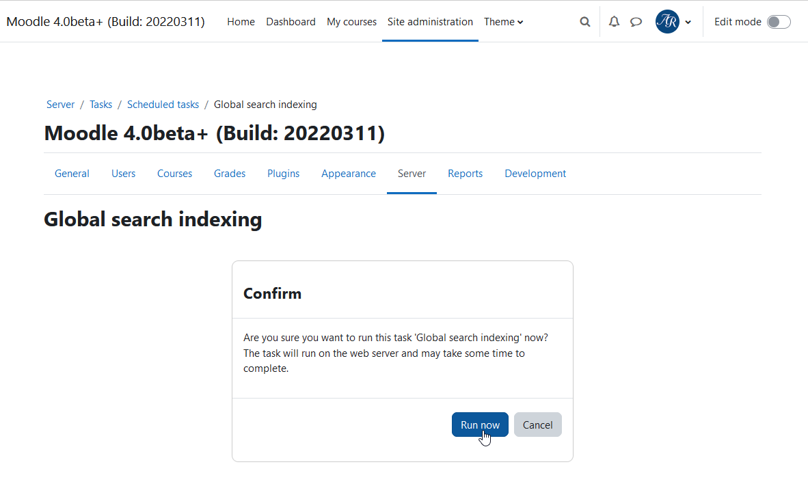Switch to the General tab
The width and height of the screenshot is (808, 484).
pyautogui.click(x=72, y=174)
